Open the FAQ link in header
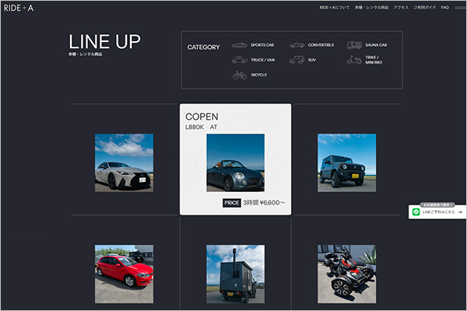Screen dimensions: 467x311 445,7
